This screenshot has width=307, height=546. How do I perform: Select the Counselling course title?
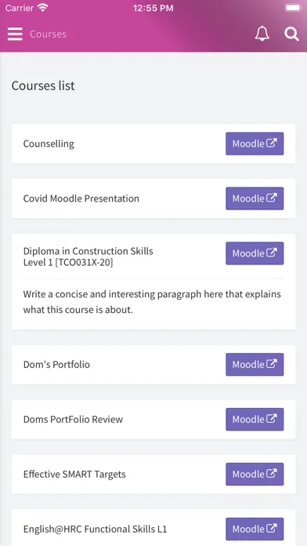pyautogui.click(x=49, y=144)
